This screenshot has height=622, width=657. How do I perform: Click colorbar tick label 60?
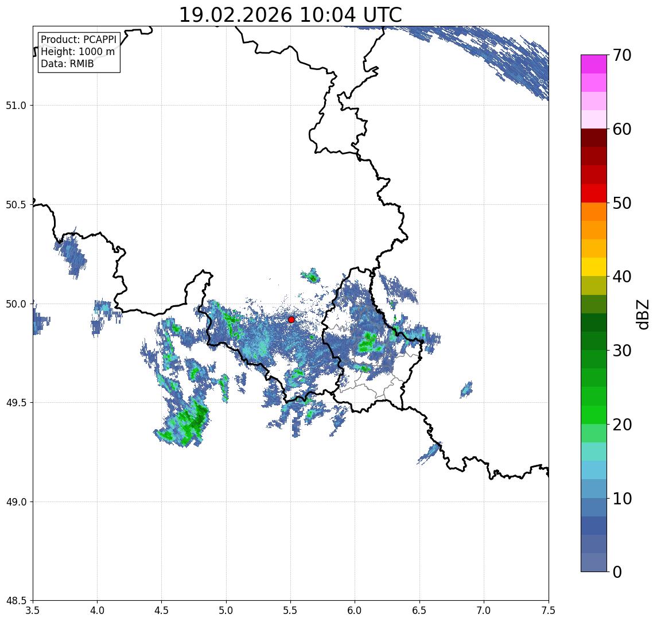pyautogui.click(x=621, y=129)
